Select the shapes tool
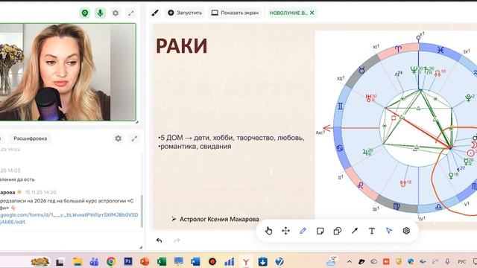This screenshot has height=268, width=477. 338,231
